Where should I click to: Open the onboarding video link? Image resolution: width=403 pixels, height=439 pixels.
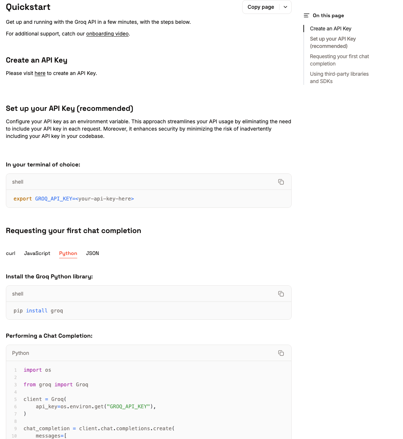point(107,34)
